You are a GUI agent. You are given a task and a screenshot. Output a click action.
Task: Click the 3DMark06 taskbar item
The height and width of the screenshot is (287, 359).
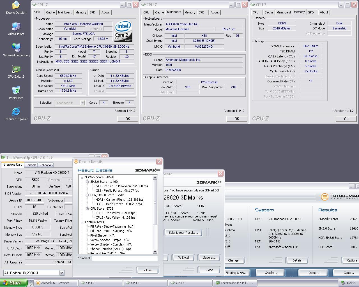pyautogui.click(x=55, y=283)
